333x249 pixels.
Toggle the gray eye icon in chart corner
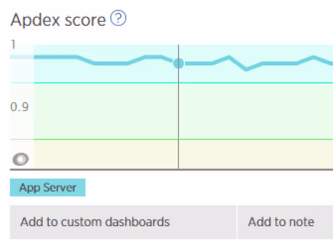tap(20, 159)
